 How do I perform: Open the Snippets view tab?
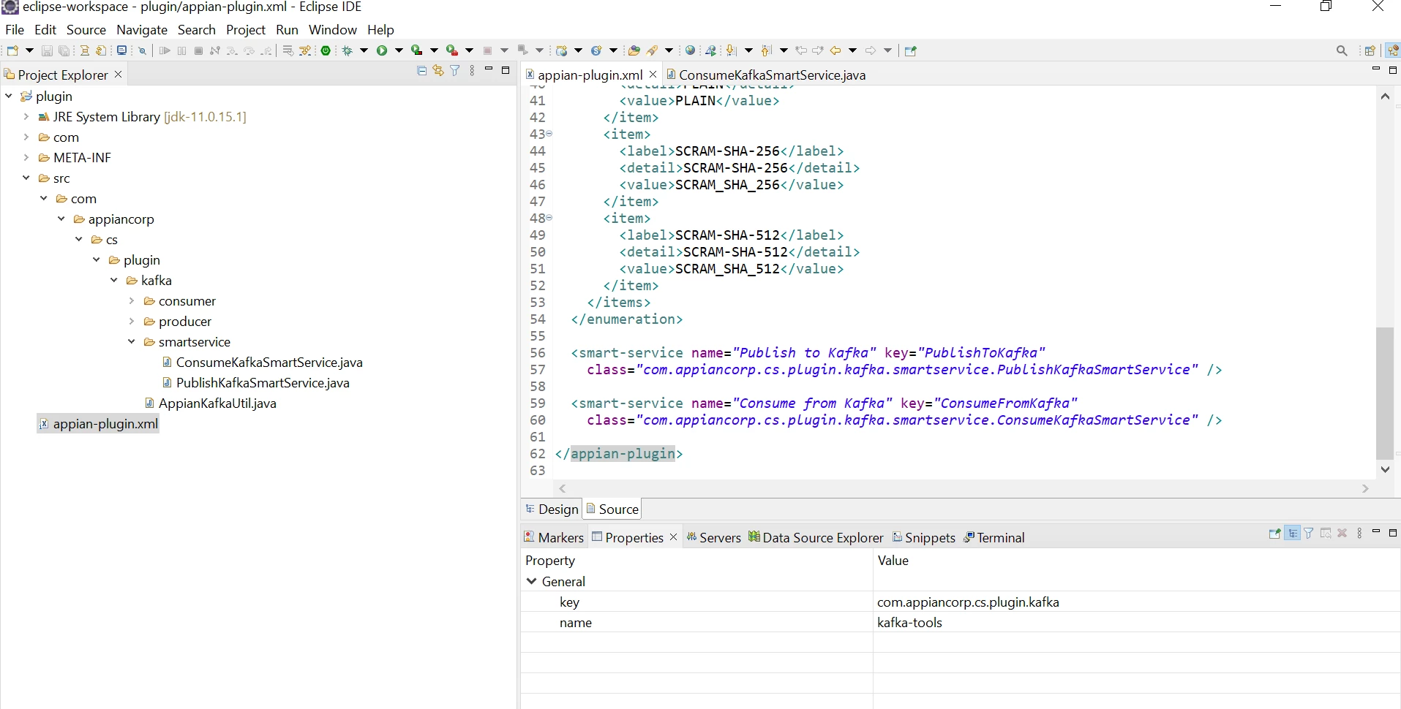[x=924, y=537]
